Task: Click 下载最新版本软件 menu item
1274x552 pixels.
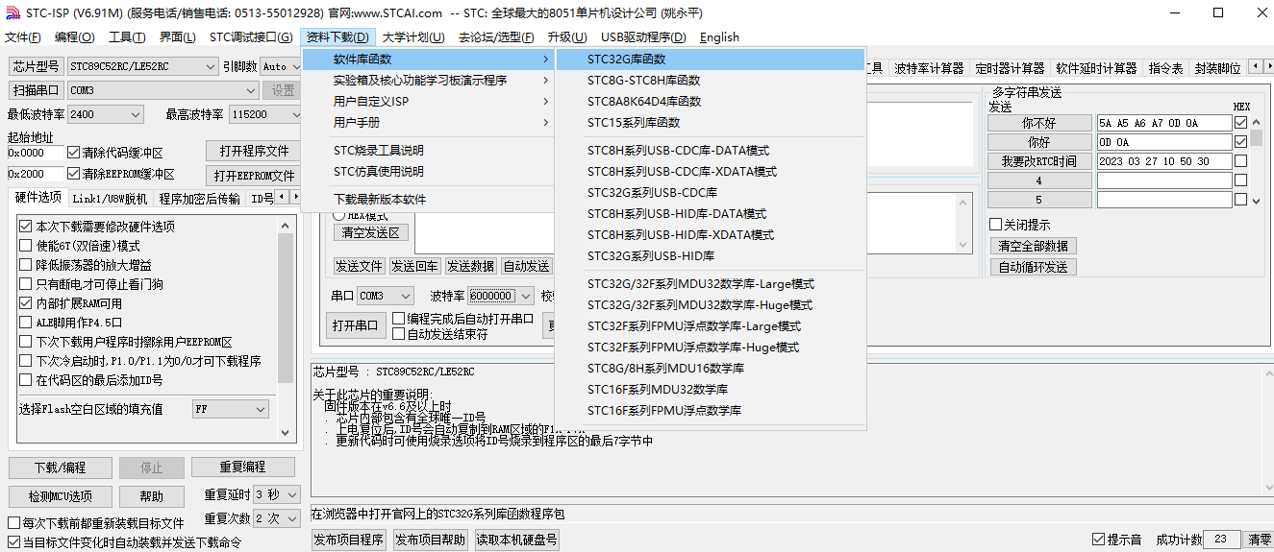Action: [429, 200]
